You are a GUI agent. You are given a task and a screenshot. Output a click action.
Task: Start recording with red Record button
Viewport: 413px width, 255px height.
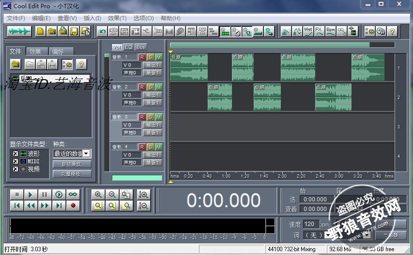(x=73, y=206)
